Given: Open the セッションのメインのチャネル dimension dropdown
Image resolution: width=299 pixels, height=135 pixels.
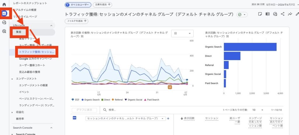Looking at the screenshot, I should click(x=126, y=118).
